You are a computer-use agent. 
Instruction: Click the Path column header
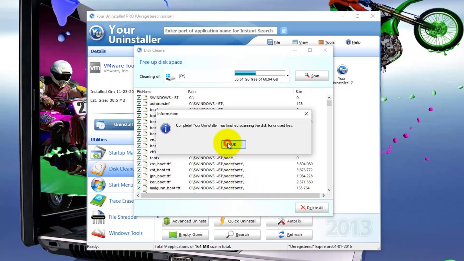[x=192, y=92]
